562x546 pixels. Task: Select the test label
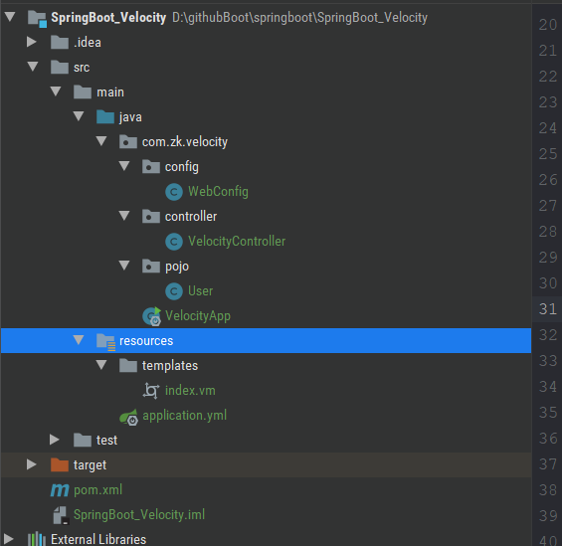pos(106,440)
